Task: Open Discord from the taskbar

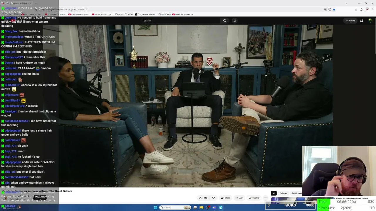Action: 214,207
